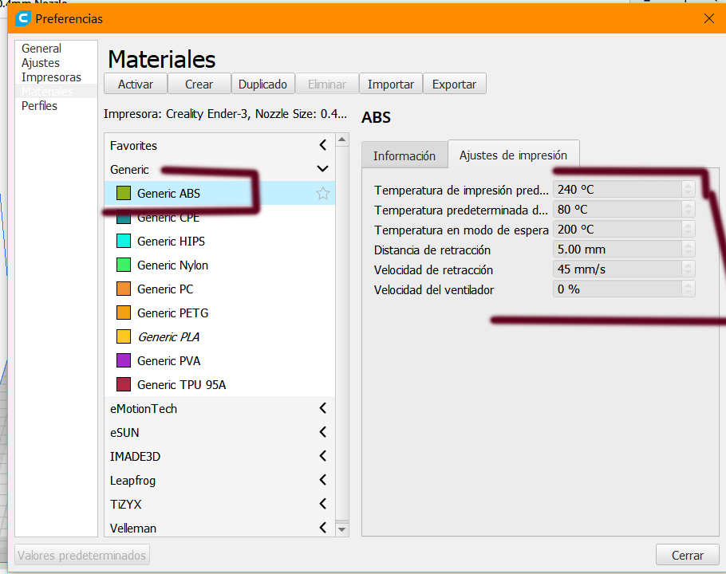The image size is (726, 574).
Task: Click the Cerrar button
Action: tap(687, 556)
